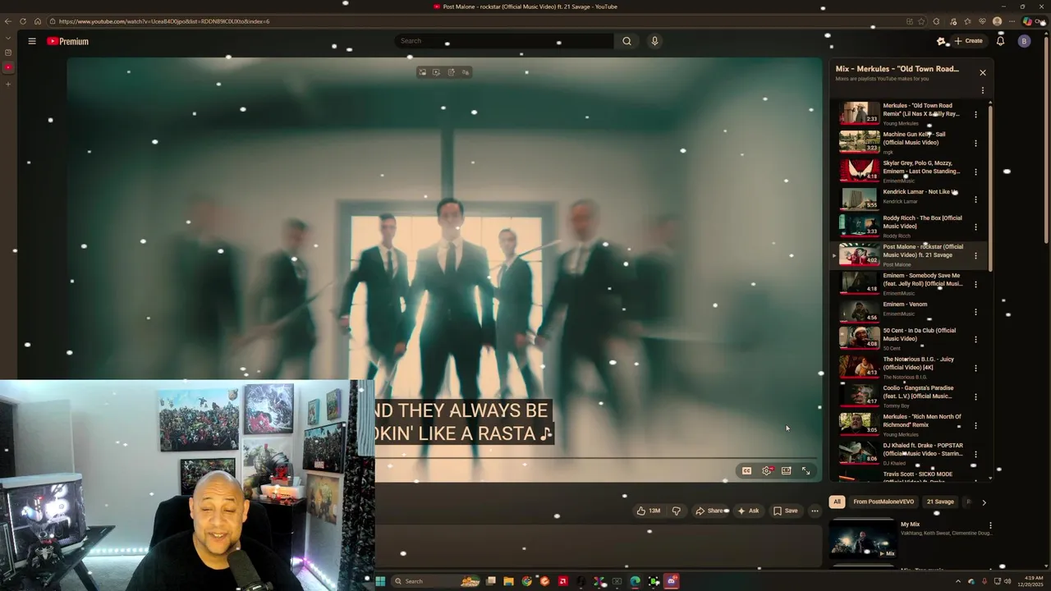Select the From PostMaloneVEVO chip

coord(883,502)
